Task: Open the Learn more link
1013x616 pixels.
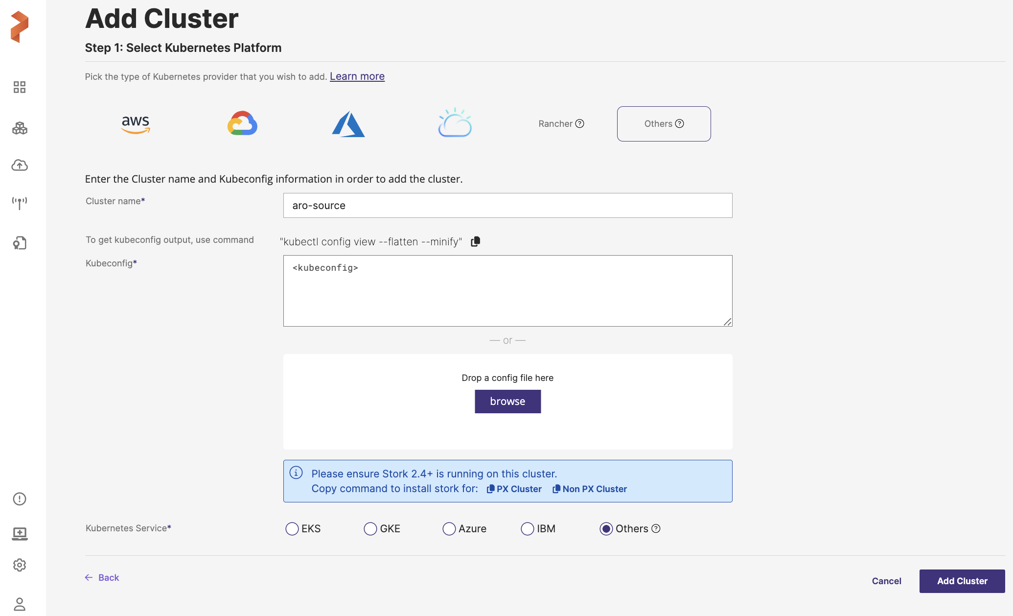Action: pos(357,76)
